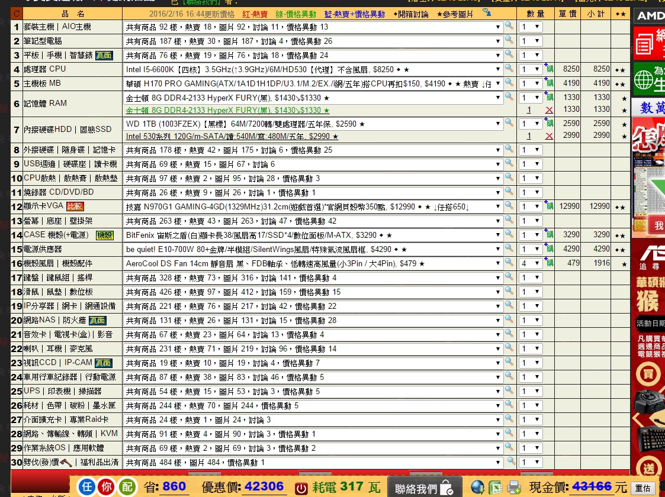The image size is (665, 497).
Task: Click the green 金士頓 8G DDR4-2133 link
Action: click(227, 110)
